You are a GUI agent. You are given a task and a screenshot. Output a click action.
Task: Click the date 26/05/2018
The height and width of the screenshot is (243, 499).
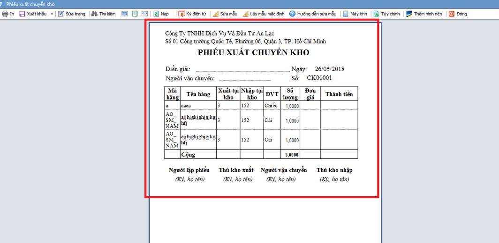(330, 69)
